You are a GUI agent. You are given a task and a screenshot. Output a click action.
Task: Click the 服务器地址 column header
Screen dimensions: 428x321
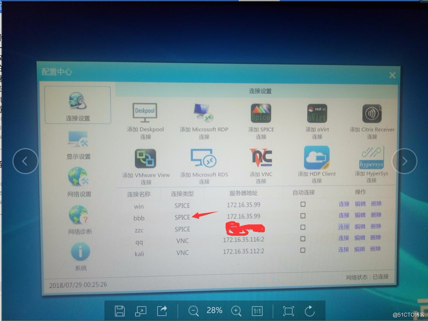[243, 193]
